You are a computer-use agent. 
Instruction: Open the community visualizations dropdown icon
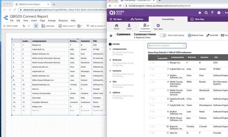80,26
